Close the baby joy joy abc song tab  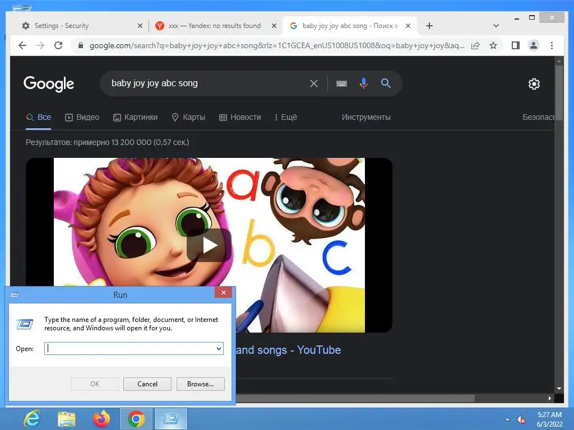click(408, 26)
